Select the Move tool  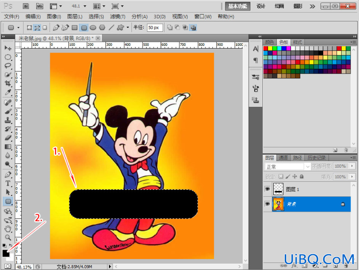8,48
